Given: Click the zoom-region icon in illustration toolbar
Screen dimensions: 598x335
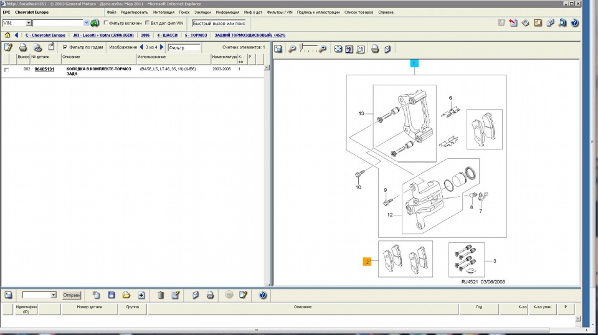Looking at the screenshot, I should pos(349,49).
